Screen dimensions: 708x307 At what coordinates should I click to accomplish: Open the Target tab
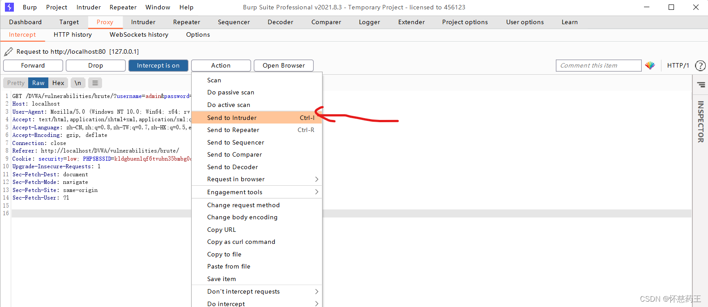pyautogui.click(x=69, y=22)
